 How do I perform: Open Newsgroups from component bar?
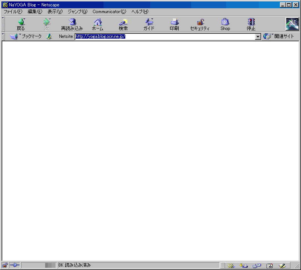tap(257, 265)
